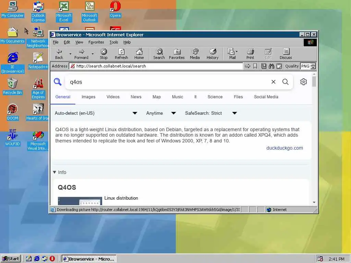Open the Anytime time range dropdown

pos(161,113)
